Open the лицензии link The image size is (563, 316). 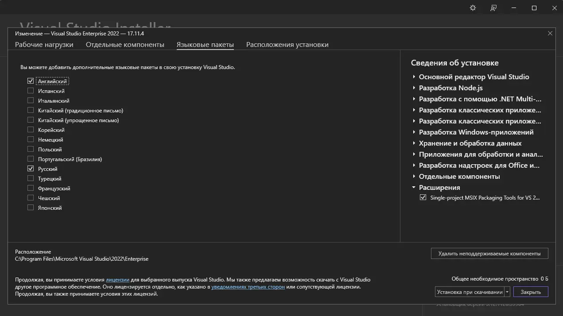click(117, 280)
